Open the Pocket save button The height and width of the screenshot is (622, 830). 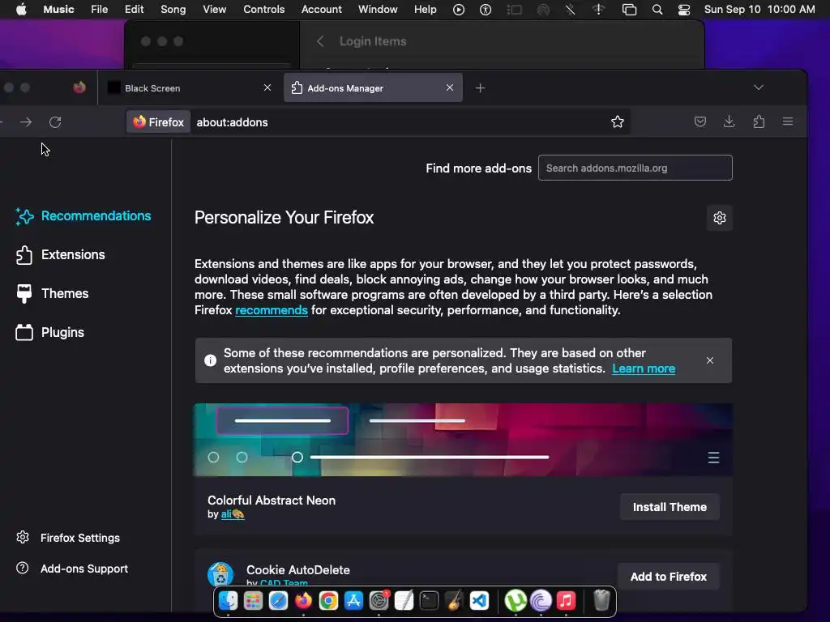pos(700,122)
